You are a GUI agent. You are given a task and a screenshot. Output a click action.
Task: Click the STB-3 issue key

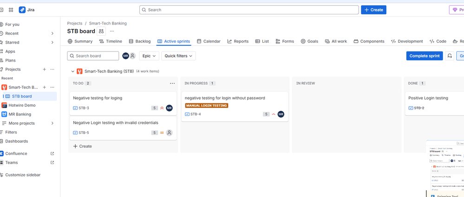click(84, 108)
